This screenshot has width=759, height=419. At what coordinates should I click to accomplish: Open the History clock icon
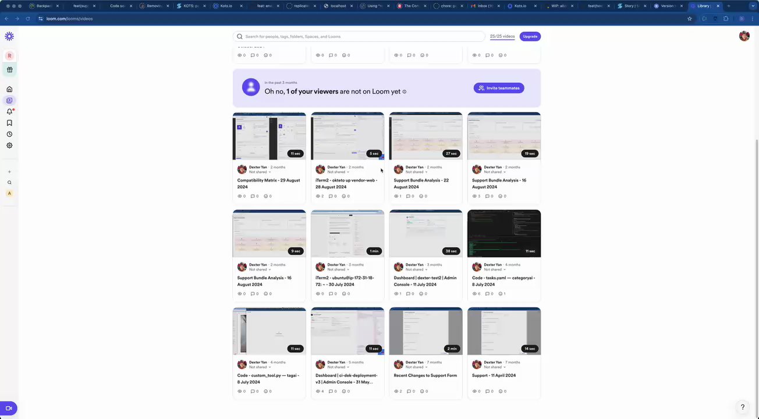[x=9, y=134]
